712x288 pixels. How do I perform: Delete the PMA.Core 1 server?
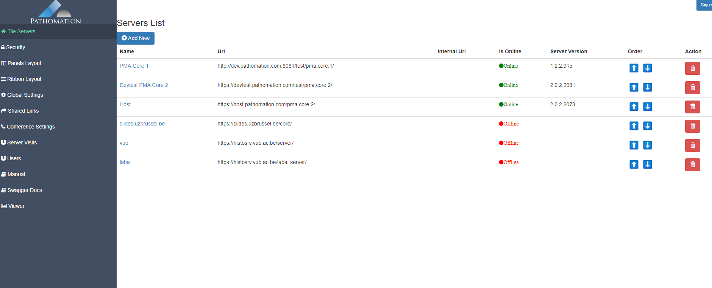click(692, 68)
